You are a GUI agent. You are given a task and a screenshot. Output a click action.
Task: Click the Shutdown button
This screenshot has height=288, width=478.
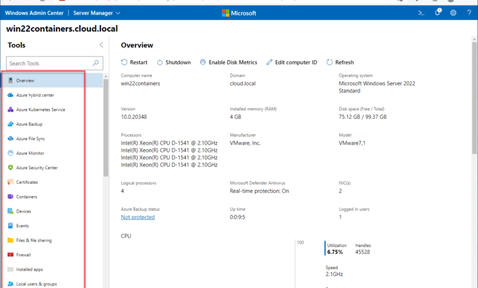tap(174, 62)
